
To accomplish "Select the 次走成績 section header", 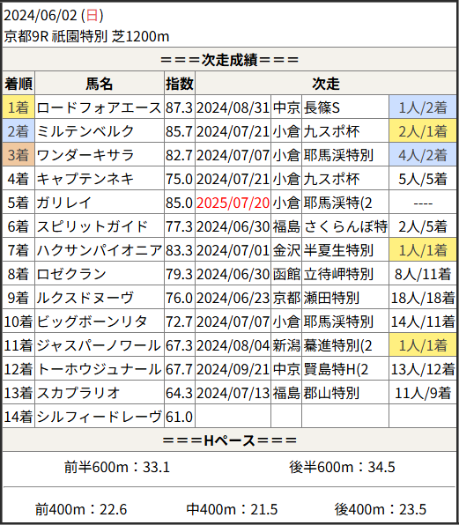I will tap(229, 60).
